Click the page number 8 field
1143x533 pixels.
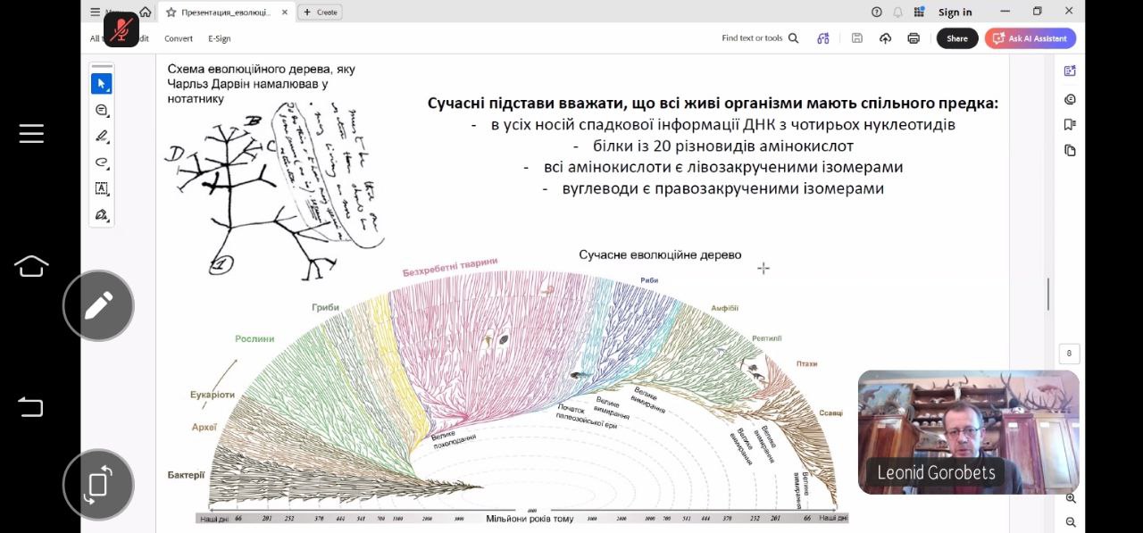1069,354
